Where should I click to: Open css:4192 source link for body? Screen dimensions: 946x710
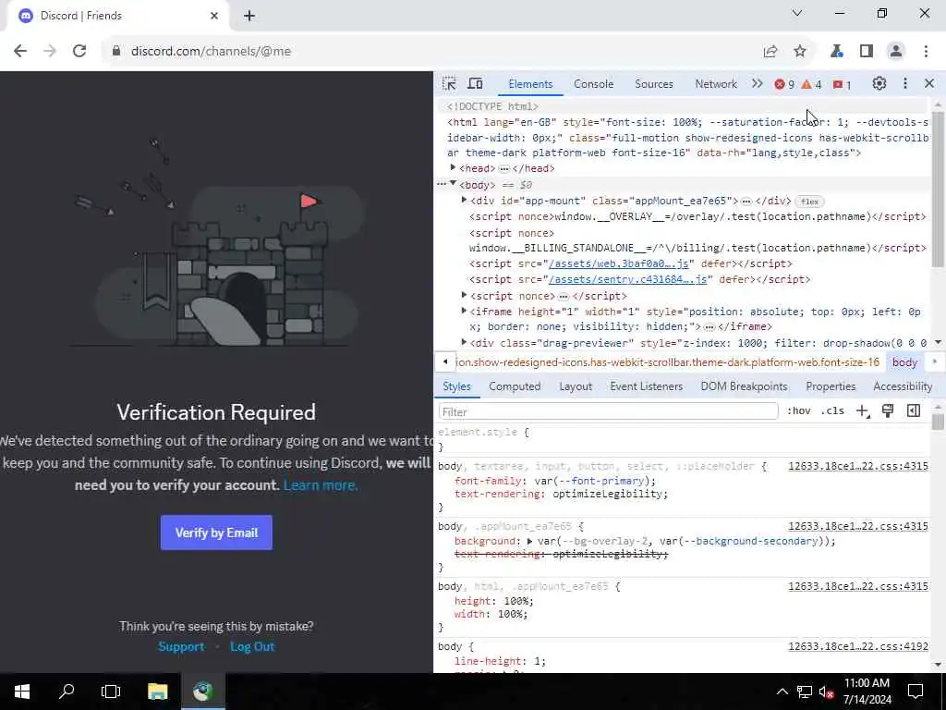858,646
